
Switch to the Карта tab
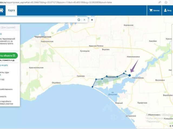tap(11, 10)
